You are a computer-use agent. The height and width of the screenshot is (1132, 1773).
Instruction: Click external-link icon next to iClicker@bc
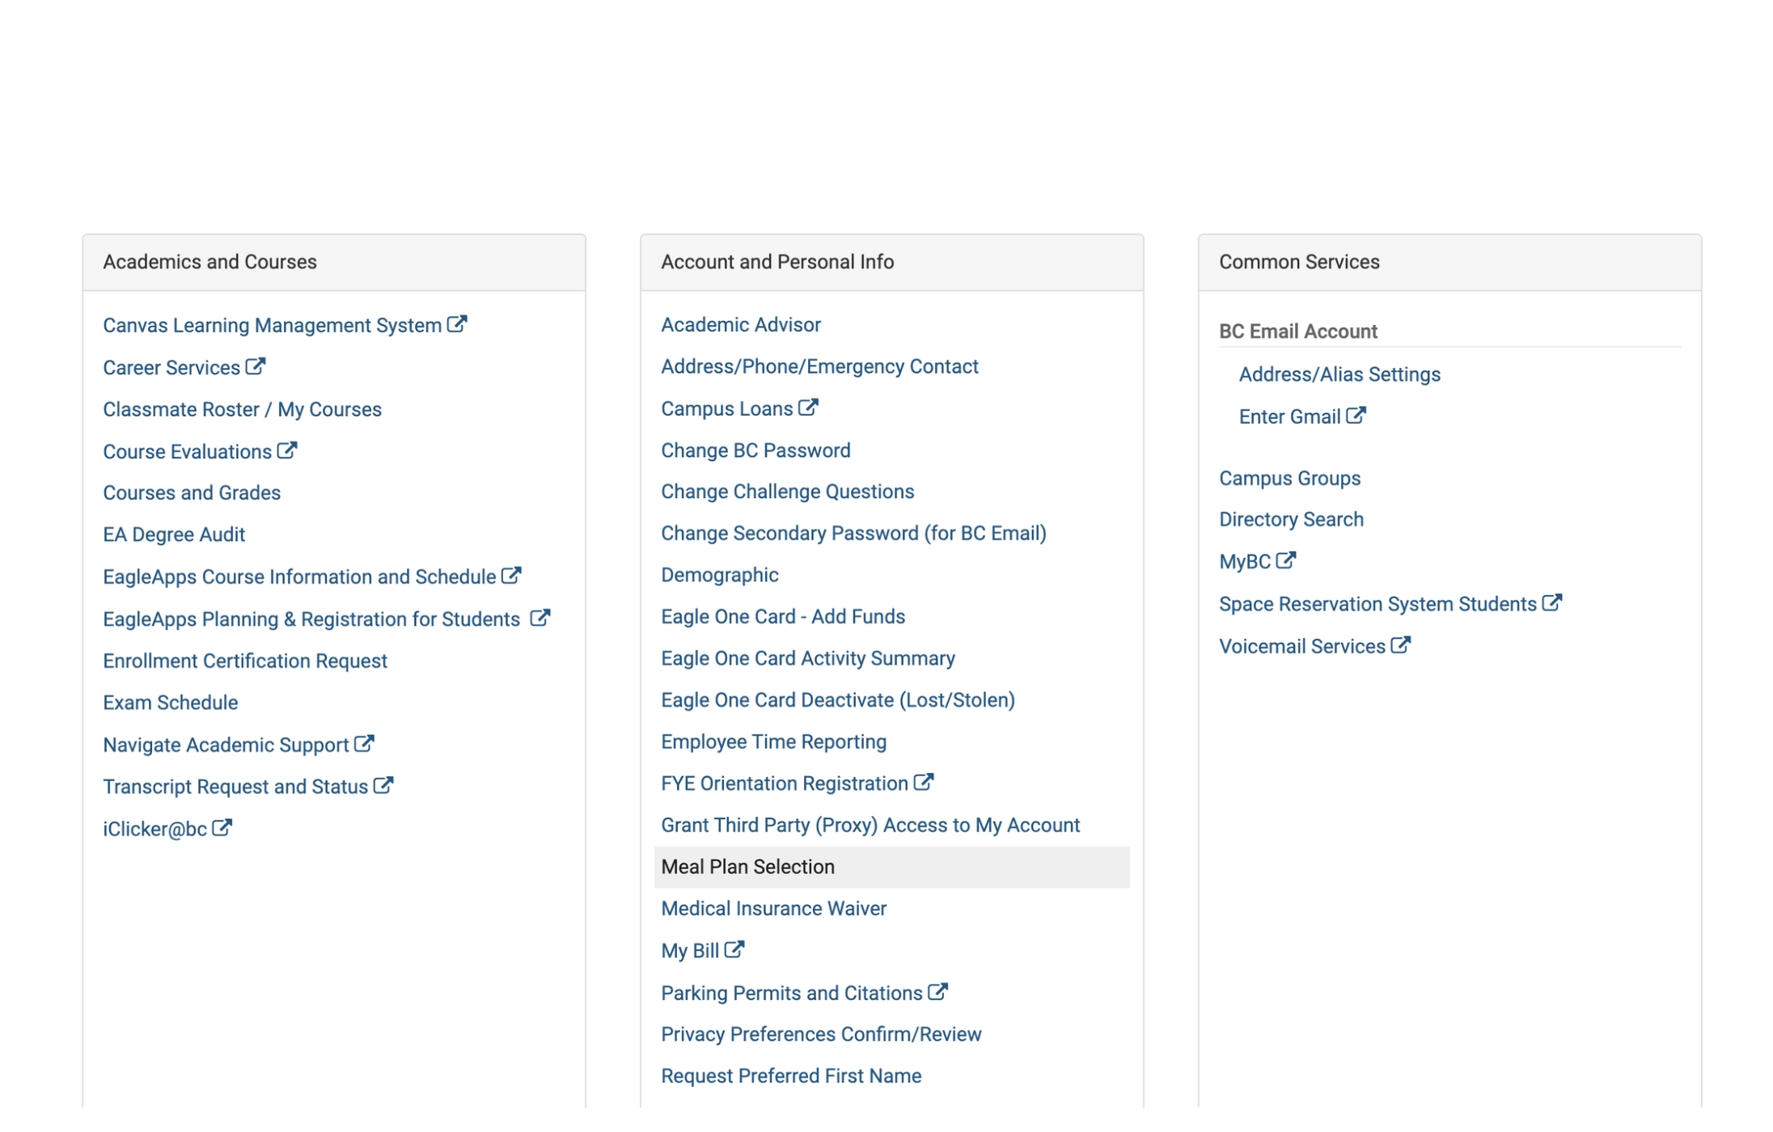[222, 828]
